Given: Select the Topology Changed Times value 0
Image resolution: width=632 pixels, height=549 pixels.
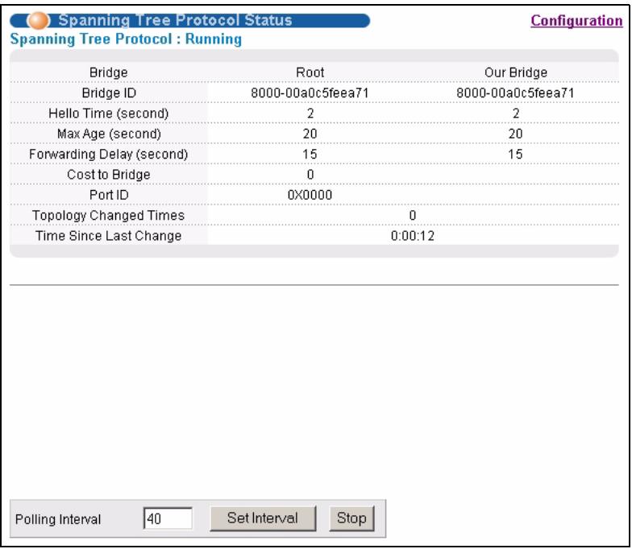Looking at the screenshot, I should coord(413,216).
